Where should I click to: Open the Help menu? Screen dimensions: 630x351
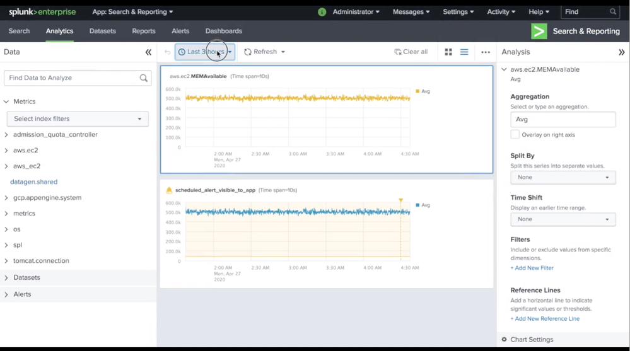(539, 11)
